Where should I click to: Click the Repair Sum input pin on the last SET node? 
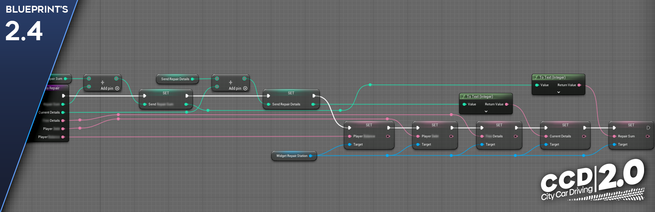(614, 136)
